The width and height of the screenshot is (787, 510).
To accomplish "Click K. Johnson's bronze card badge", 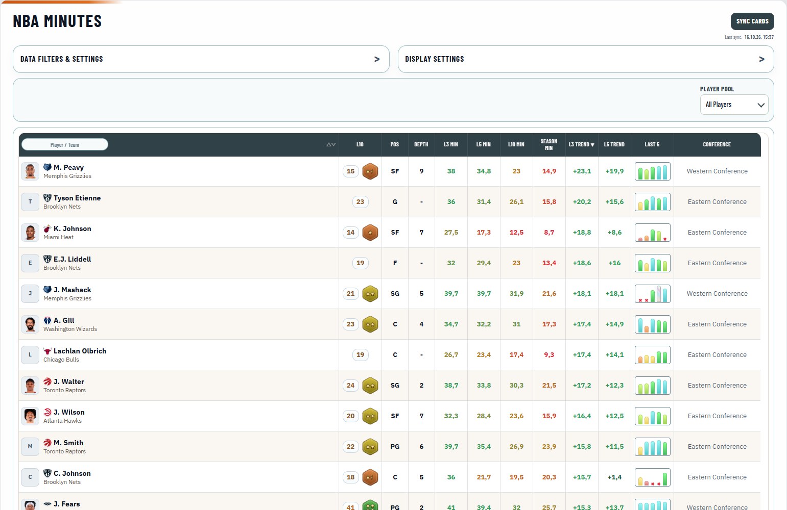I will pos(370,233).
